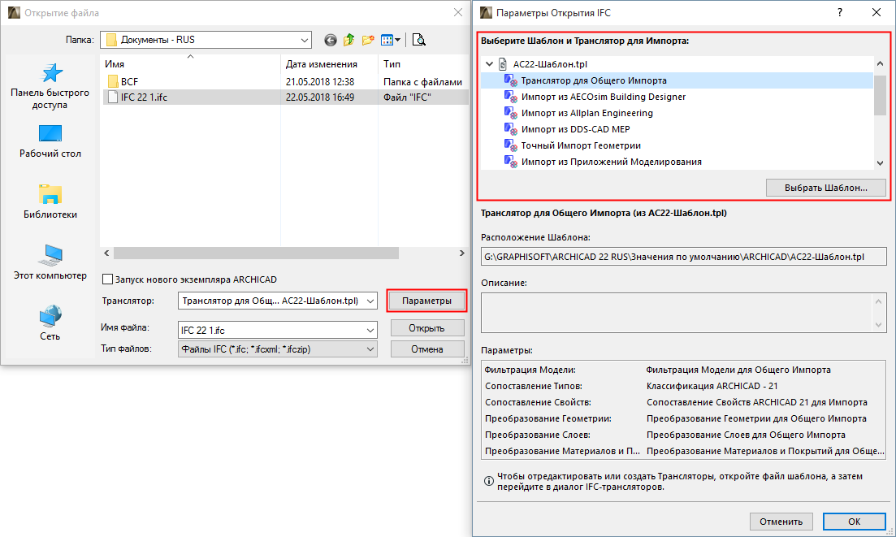Select Desktop (Рабочий стол) in sidebar
This screenshot has height=537, width=896.
point(50,141)
